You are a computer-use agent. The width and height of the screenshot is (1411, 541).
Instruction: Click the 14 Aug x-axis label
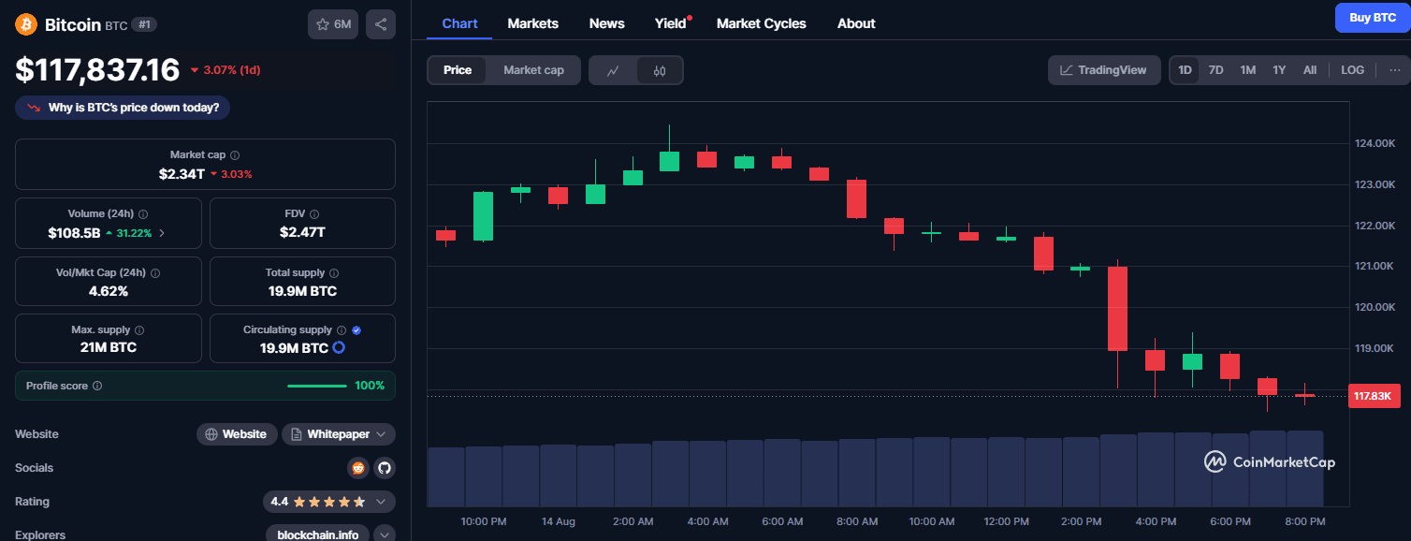tap(559, 521)
